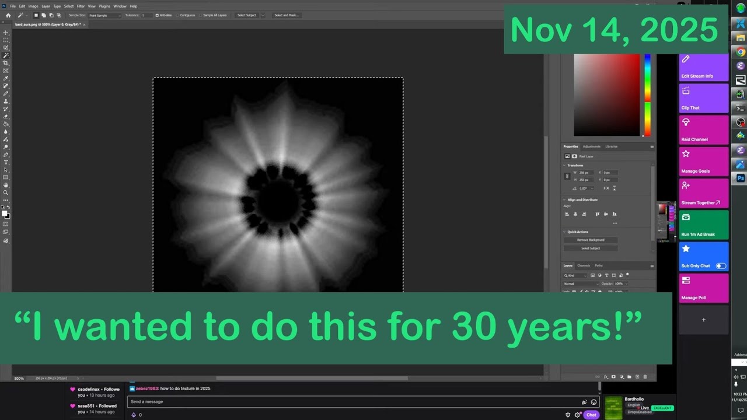Image resolution: width=747 pixels, height=420 pixels.
Task: Click the foreground color swatch
Action: pos(4,213)
